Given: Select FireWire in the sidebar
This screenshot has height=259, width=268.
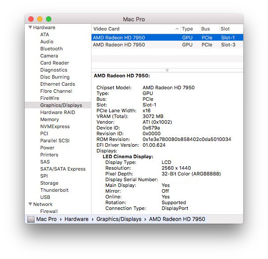Looking at the screenshot, I should click(50, 98).
